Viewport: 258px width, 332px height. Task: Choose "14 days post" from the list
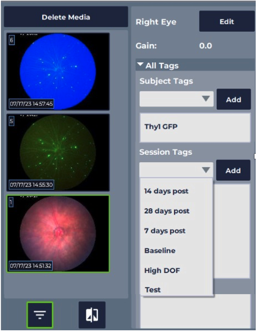[x=166, y=191]
